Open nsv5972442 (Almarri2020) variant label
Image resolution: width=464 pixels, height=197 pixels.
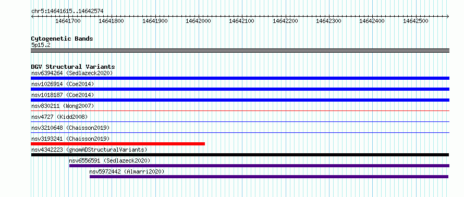(127, 171)
